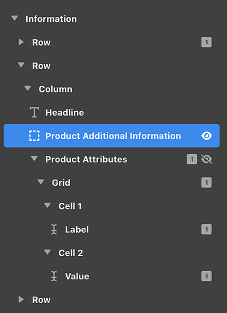Select the first Row label
The height and width of the screenshot is (313, 227).
(41, 43)
